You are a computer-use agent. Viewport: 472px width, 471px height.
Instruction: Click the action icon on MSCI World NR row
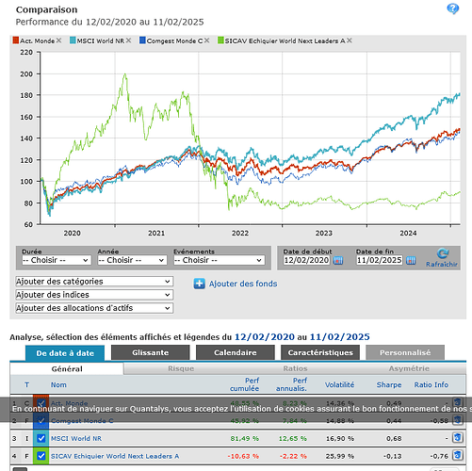point(457,438)
